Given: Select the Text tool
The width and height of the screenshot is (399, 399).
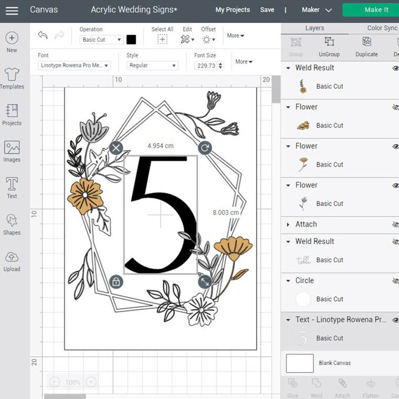Looking at the screenshot, I should pos(12,187).
